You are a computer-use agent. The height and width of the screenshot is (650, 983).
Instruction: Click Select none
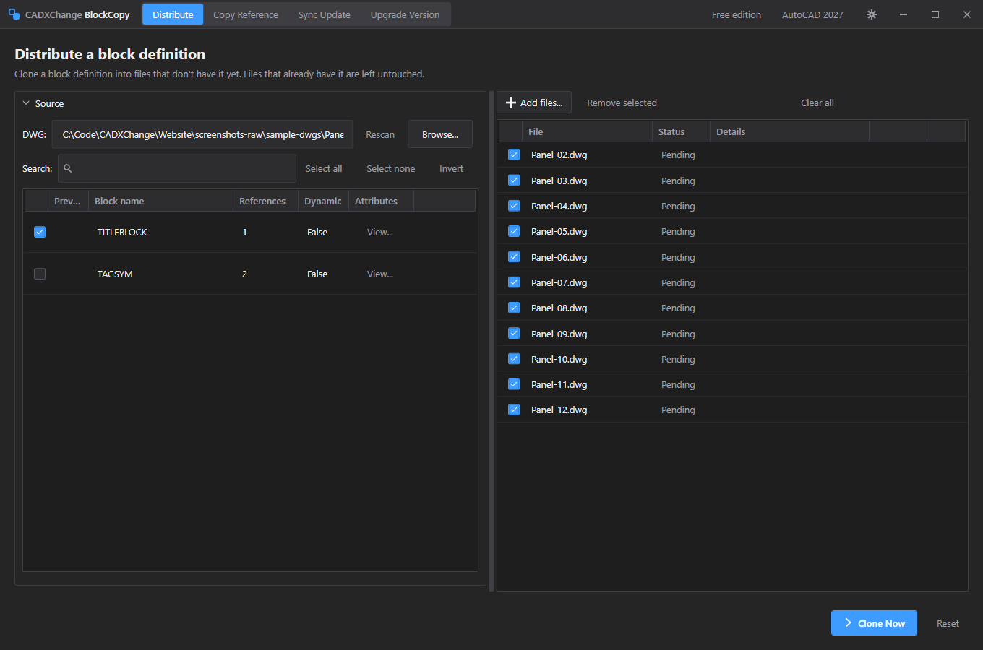pos(391,168)
